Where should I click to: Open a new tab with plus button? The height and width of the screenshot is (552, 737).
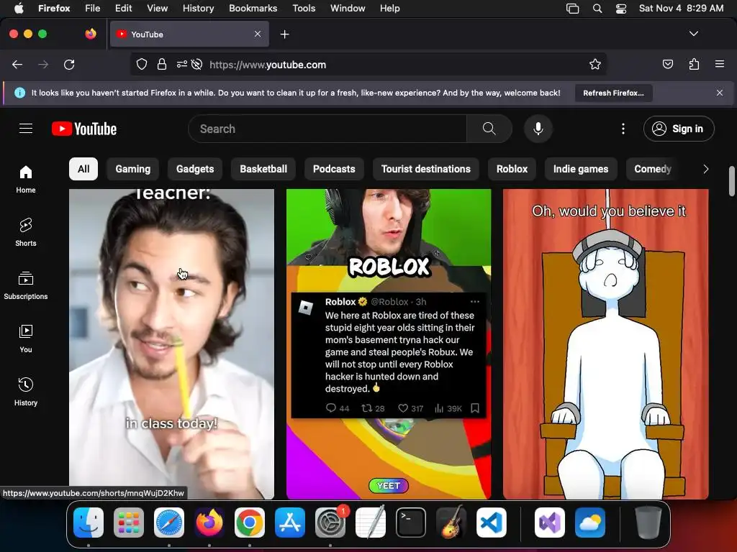click(284, 34)
